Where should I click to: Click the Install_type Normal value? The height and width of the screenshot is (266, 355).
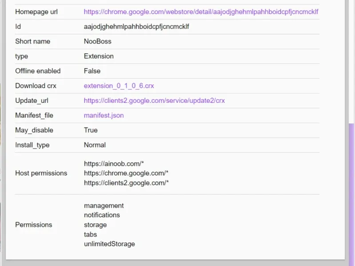95,145
